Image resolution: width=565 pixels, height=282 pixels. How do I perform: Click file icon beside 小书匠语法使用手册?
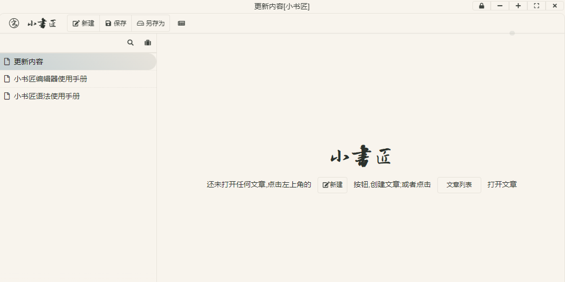click(x=6, y=96)
